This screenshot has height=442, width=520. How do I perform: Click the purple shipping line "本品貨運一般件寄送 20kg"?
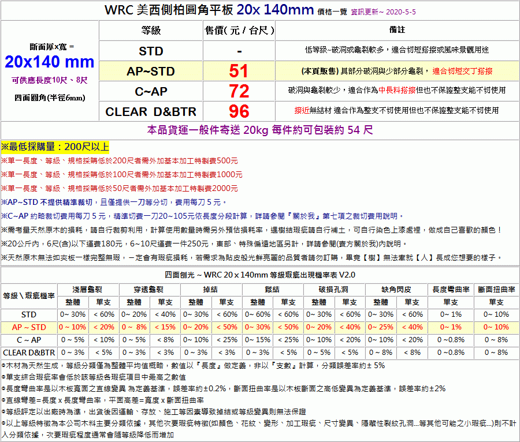point(260,130)
